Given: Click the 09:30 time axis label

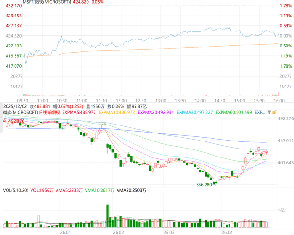Looking at the screenshot, I should [23, 101].
